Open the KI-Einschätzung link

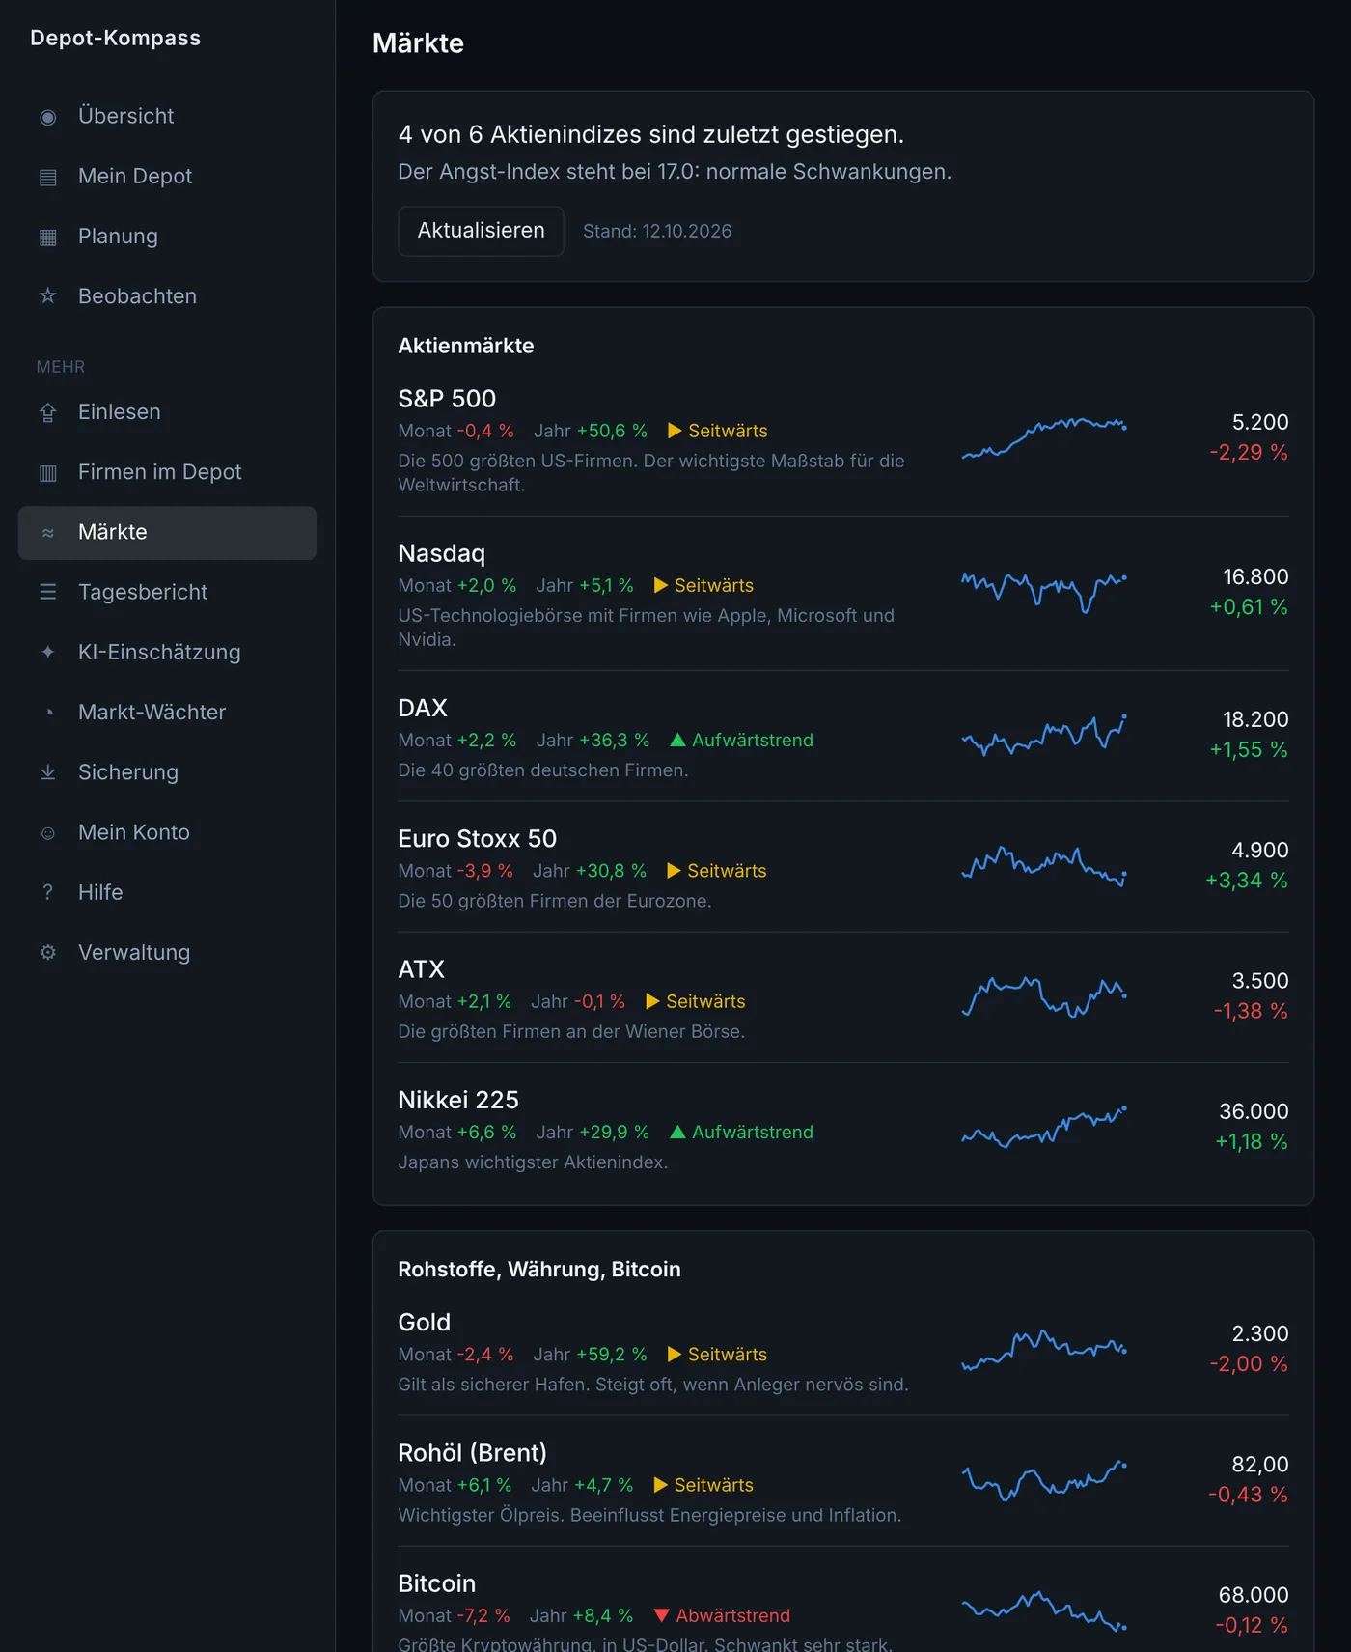coord(167,652)
